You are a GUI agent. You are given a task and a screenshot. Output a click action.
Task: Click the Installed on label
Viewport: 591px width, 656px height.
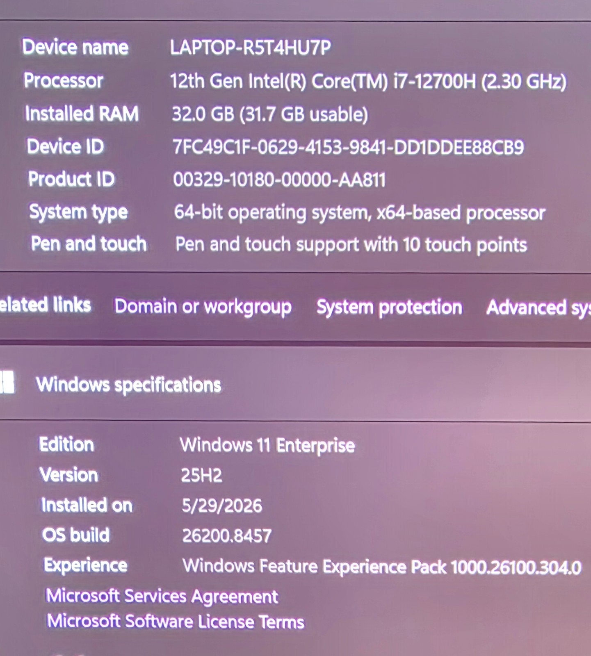[87, 505]
